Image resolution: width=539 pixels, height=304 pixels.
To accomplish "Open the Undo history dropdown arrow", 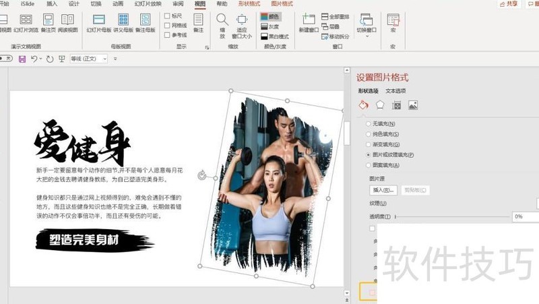I will [40, 59].
